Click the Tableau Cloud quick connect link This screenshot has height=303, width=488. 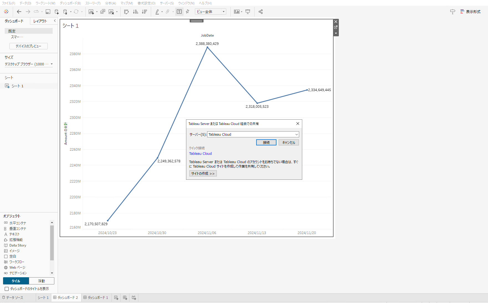(x=200, y=153)
